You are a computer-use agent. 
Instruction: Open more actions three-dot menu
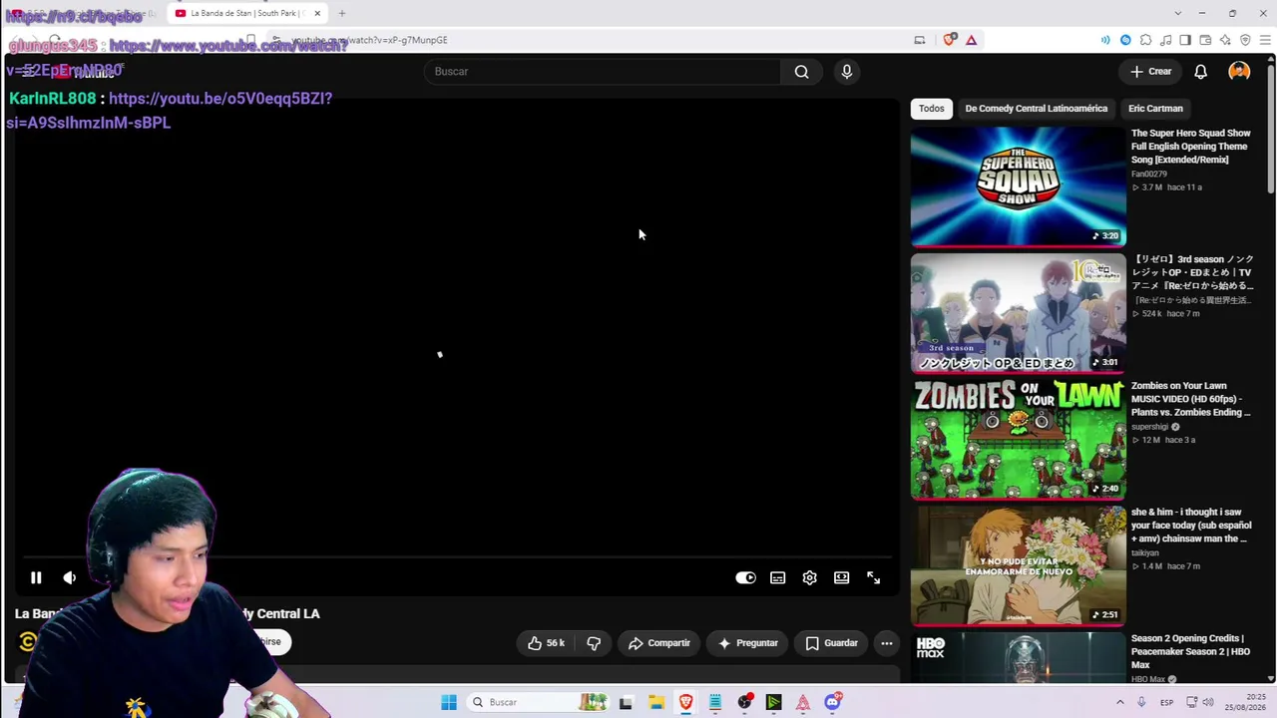[887, 643]
